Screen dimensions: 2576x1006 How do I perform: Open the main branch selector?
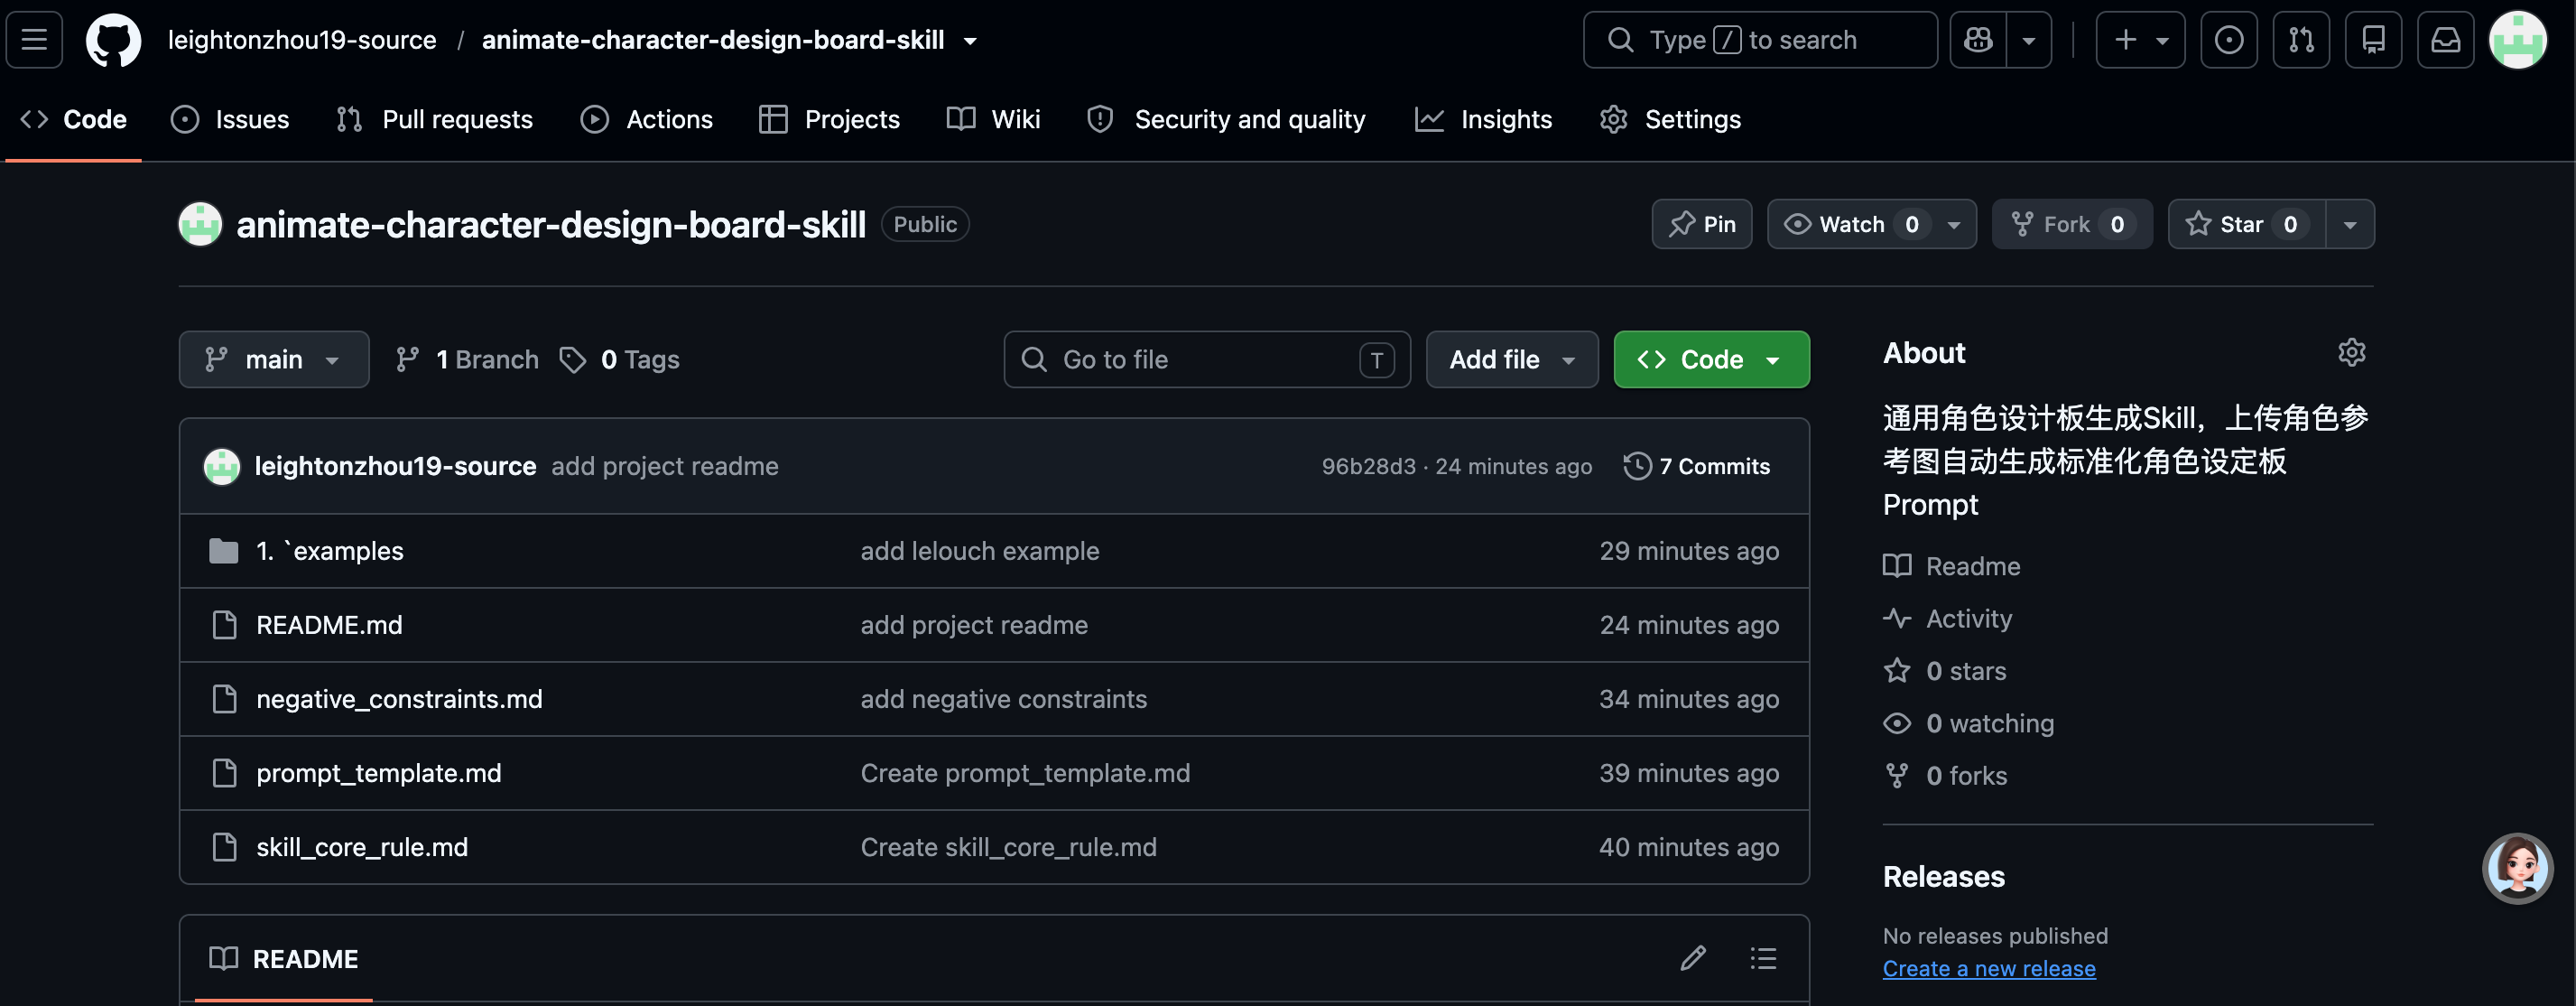point(273,359)
